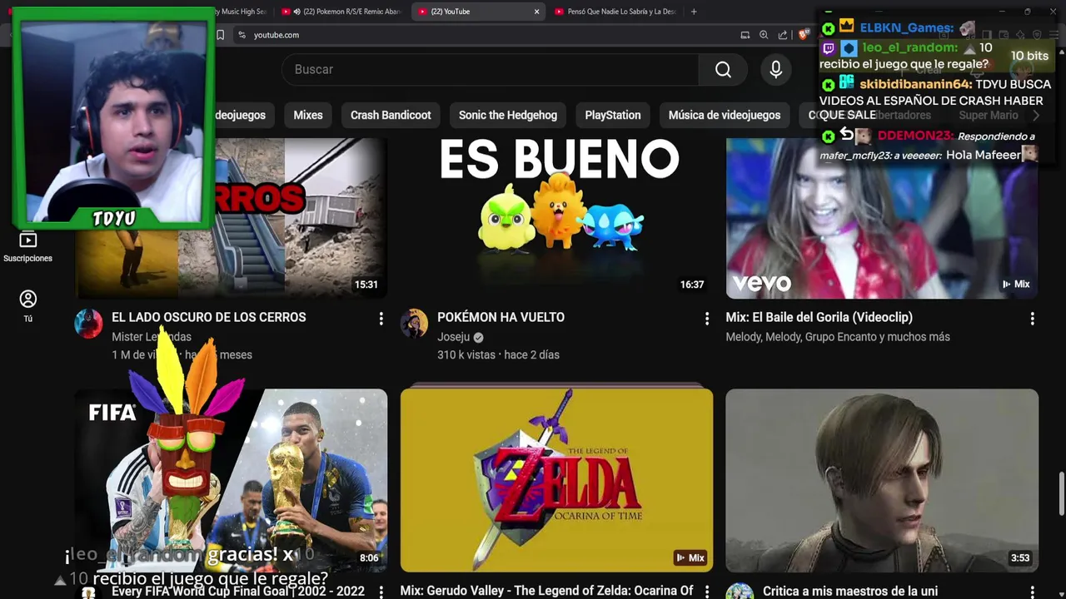Open options menu for EL LADO OSCURO video
The height and width of the screenshot is (599, 1066).
(x=381, y=319)
